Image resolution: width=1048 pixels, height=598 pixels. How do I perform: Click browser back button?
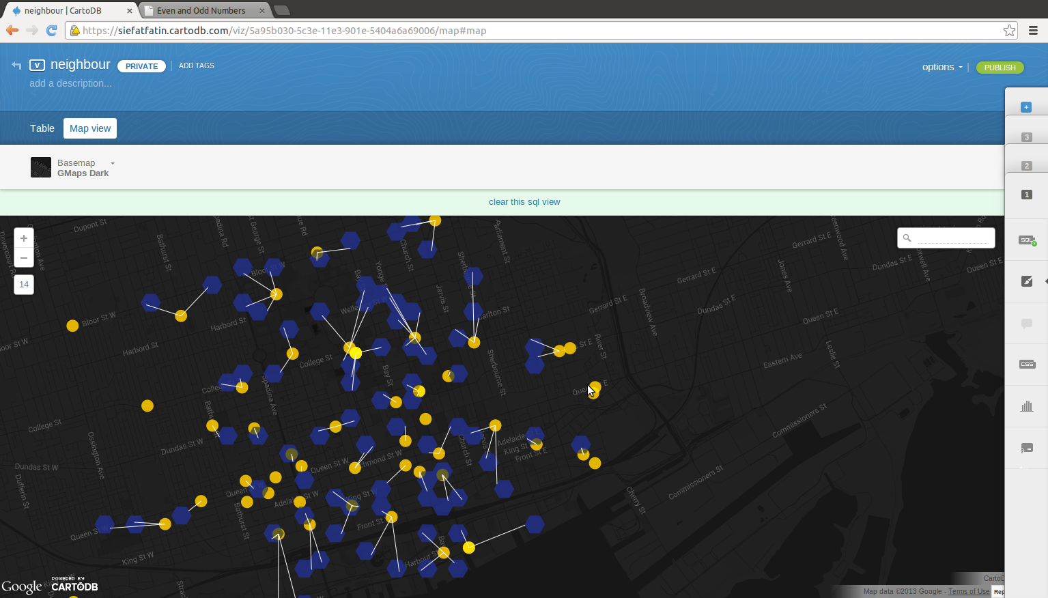[12, 30]
